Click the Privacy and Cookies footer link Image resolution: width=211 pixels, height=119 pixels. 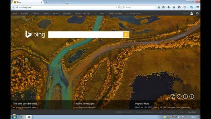tap(144, 112)
